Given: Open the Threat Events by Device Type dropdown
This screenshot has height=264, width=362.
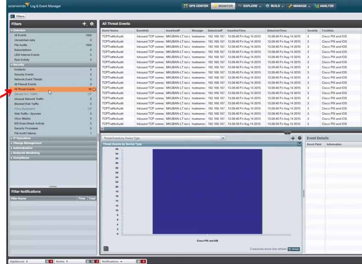Looking at the screenshot, I should [x=163, y=138].
